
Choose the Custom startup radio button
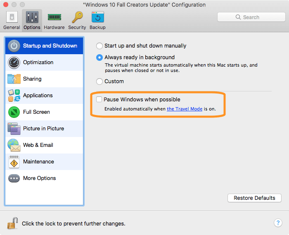click(99, 82)
